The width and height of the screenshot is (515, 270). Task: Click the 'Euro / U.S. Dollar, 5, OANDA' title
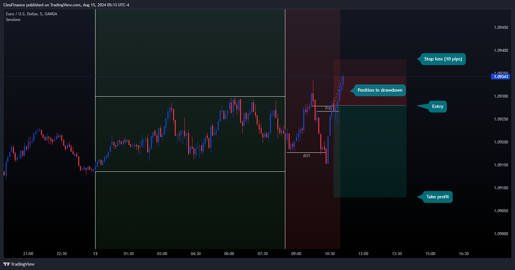click(32, 14)
